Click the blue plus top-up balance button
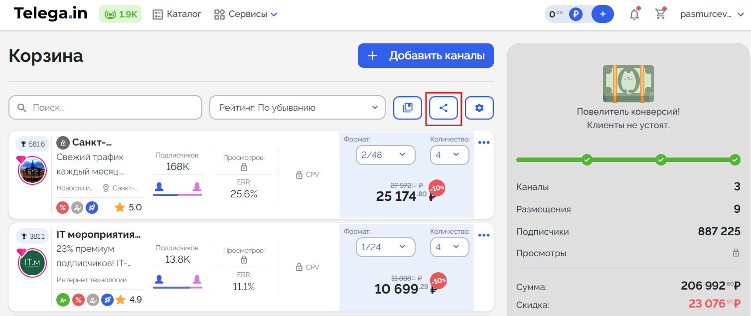 coord(602,14)
